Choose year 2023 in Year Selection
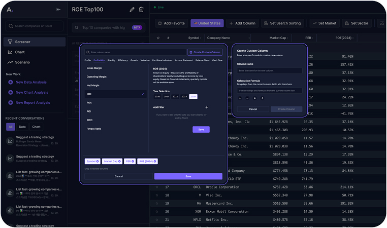387x228 pixels. [184, 96]
